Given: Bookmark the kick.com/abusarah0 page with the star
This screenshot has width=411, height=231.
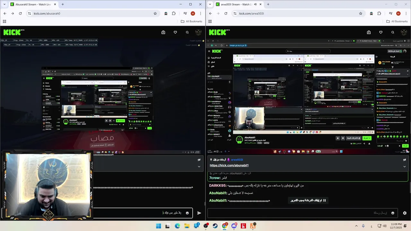Looking at the screenshot, I should (155, 13).
